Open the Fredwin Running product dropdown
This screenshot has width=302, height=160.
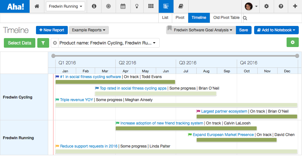(66, 6)
